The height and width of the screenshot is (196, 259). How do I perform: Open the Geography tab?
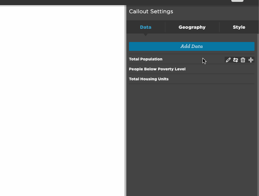pyautogui.click(x=192, y=27)
